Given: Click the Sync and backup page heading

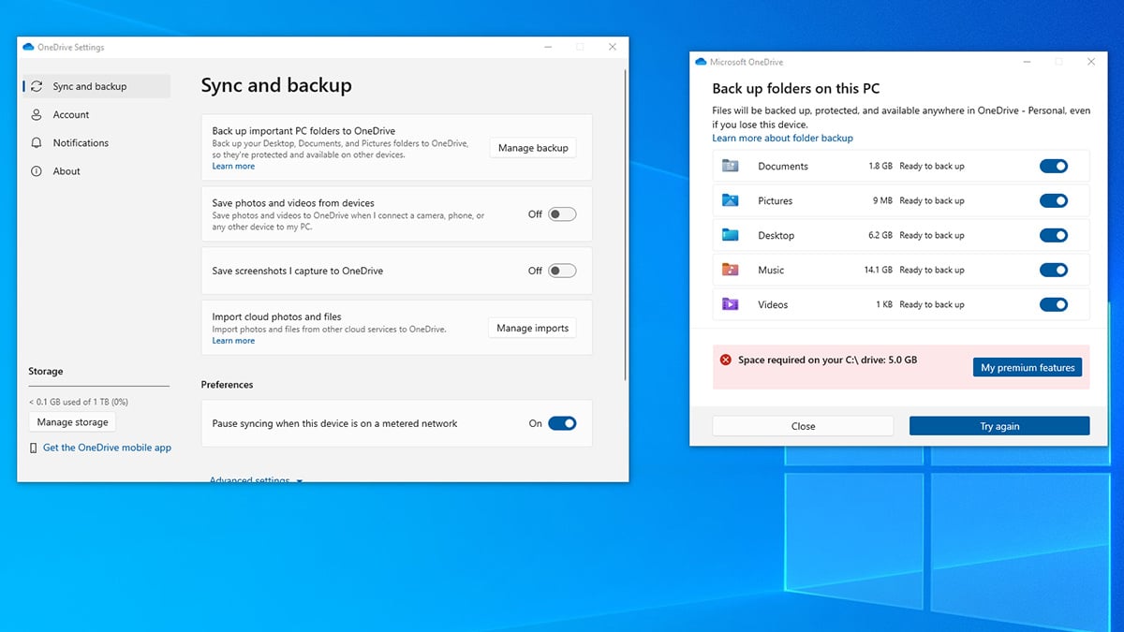Looking at the screenshot, I should pos(276,85).
